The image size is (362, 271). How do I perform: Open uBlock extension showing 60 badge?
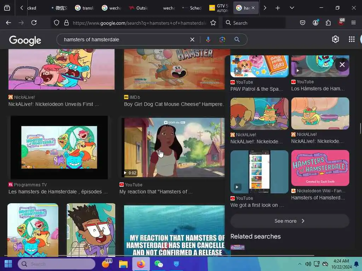[341, 22]
